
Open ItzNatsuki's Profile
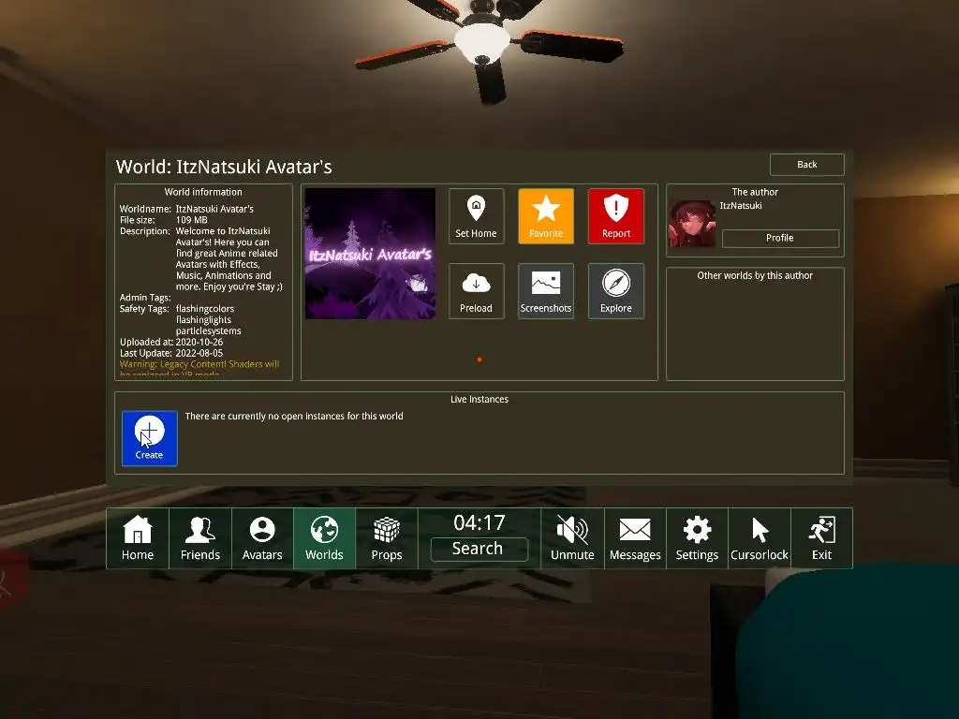(780, 238)
